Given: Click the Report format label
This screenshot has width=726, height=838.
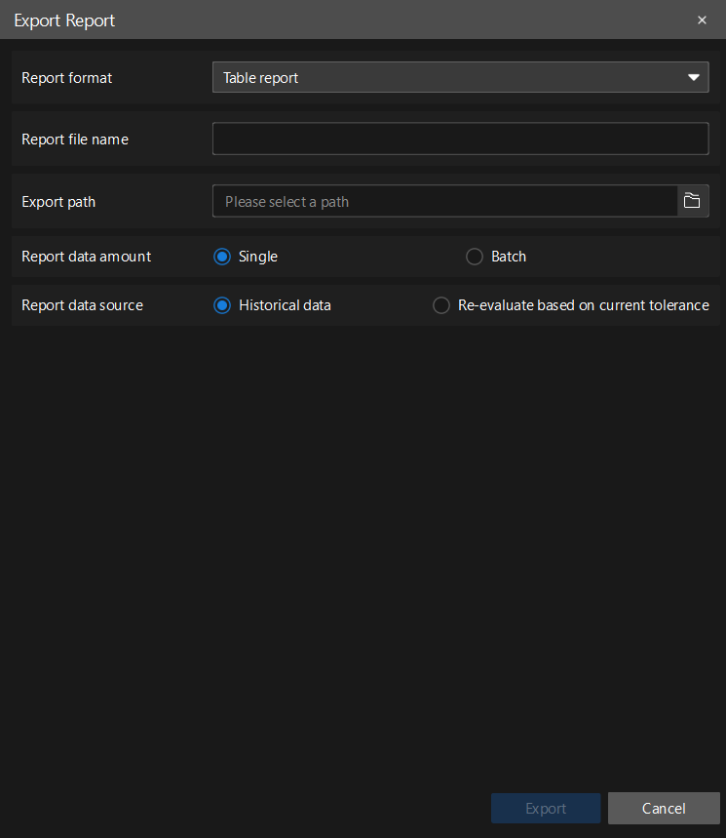Looking at the screenshot, I should [x=66, y=77].
